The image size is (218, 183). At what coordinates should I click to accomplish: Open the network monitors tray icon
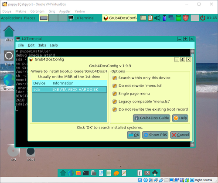point(171,18)
